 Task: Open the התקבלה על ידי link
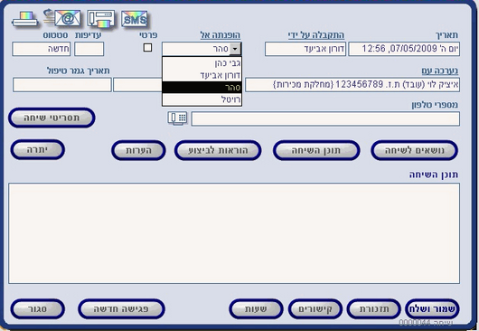pos(316,35)
